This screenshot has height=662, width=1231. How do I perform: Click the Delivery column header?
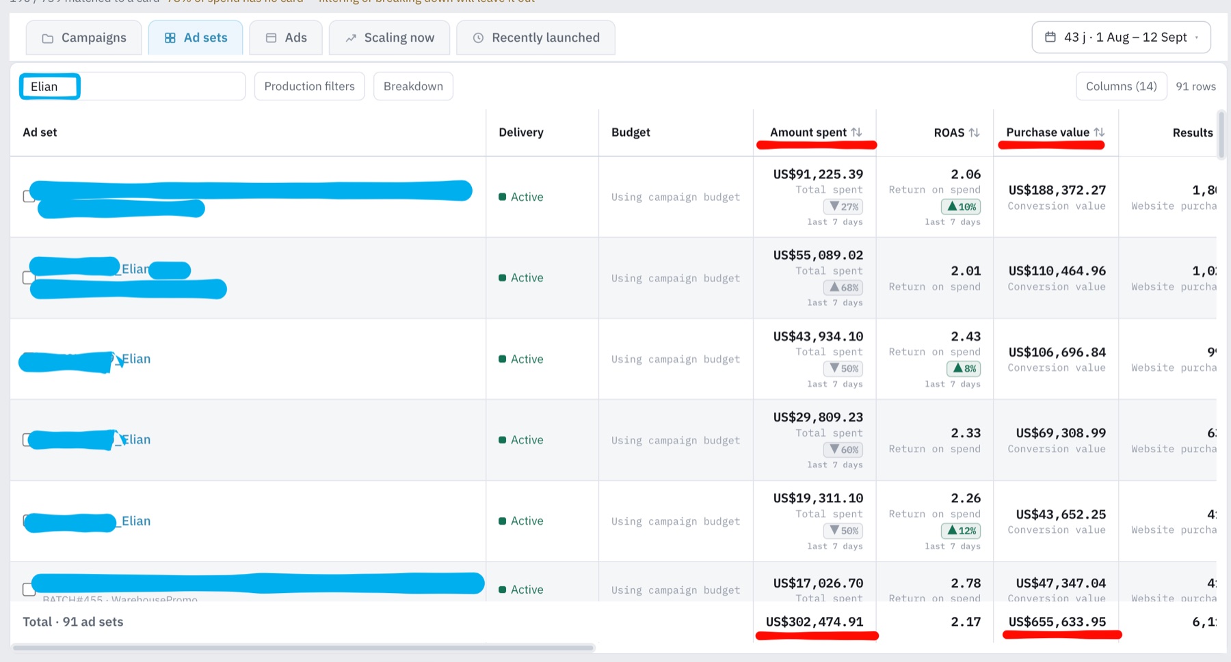521,133
